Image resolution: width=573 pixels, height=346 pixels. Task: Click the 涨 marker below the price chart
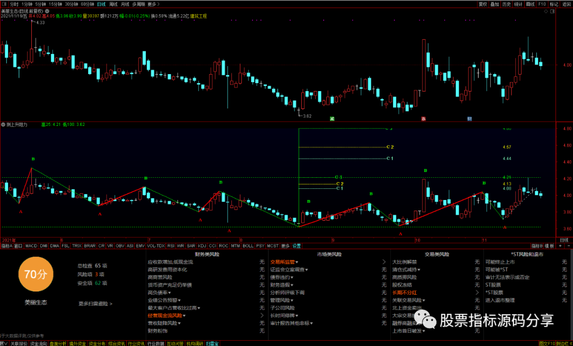click(423, 119)
